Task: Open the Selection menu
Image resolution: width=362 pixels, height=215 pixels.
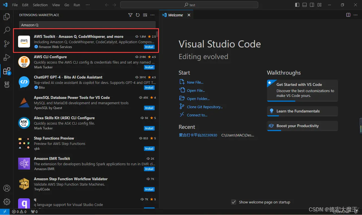Action: (40, 5)
